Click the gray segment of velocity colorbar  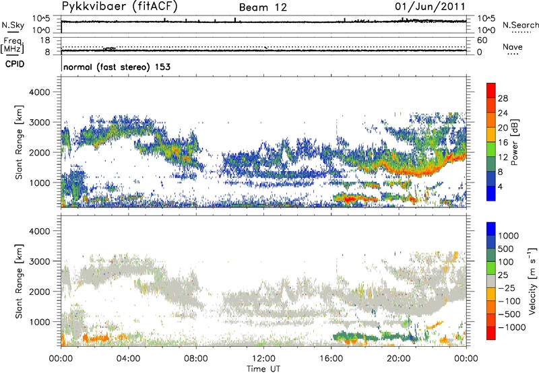pos(491,281)
